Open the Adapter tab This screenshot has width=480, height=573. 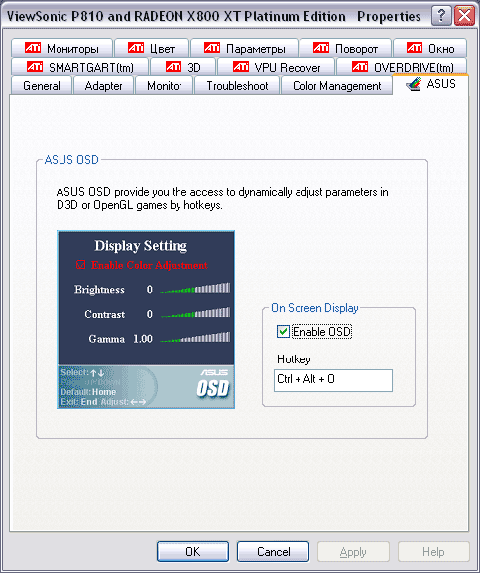(103, 86)
